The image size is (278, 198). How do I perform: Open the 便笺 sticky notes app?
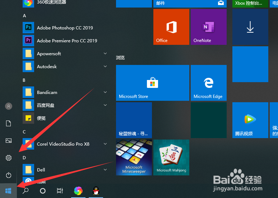tap(65, 118)
